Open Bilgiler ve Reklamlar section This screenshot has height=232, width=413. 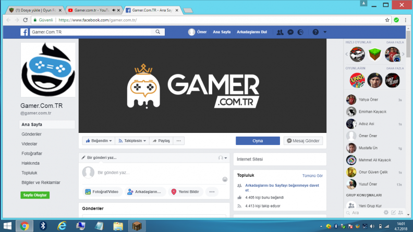point(41,182)
